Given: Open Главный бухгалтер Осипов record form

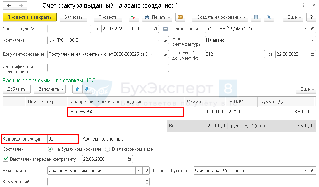Looking at the screenshot, I should pos(313,171).
